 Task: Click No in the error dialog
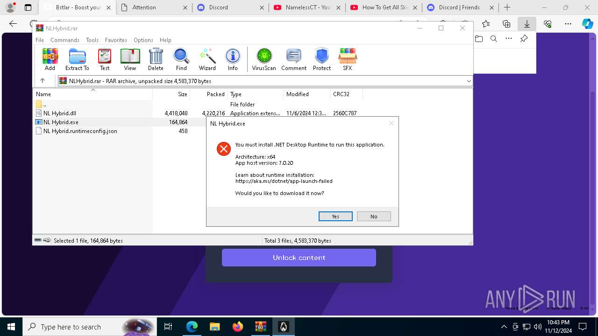coord(374,216)
